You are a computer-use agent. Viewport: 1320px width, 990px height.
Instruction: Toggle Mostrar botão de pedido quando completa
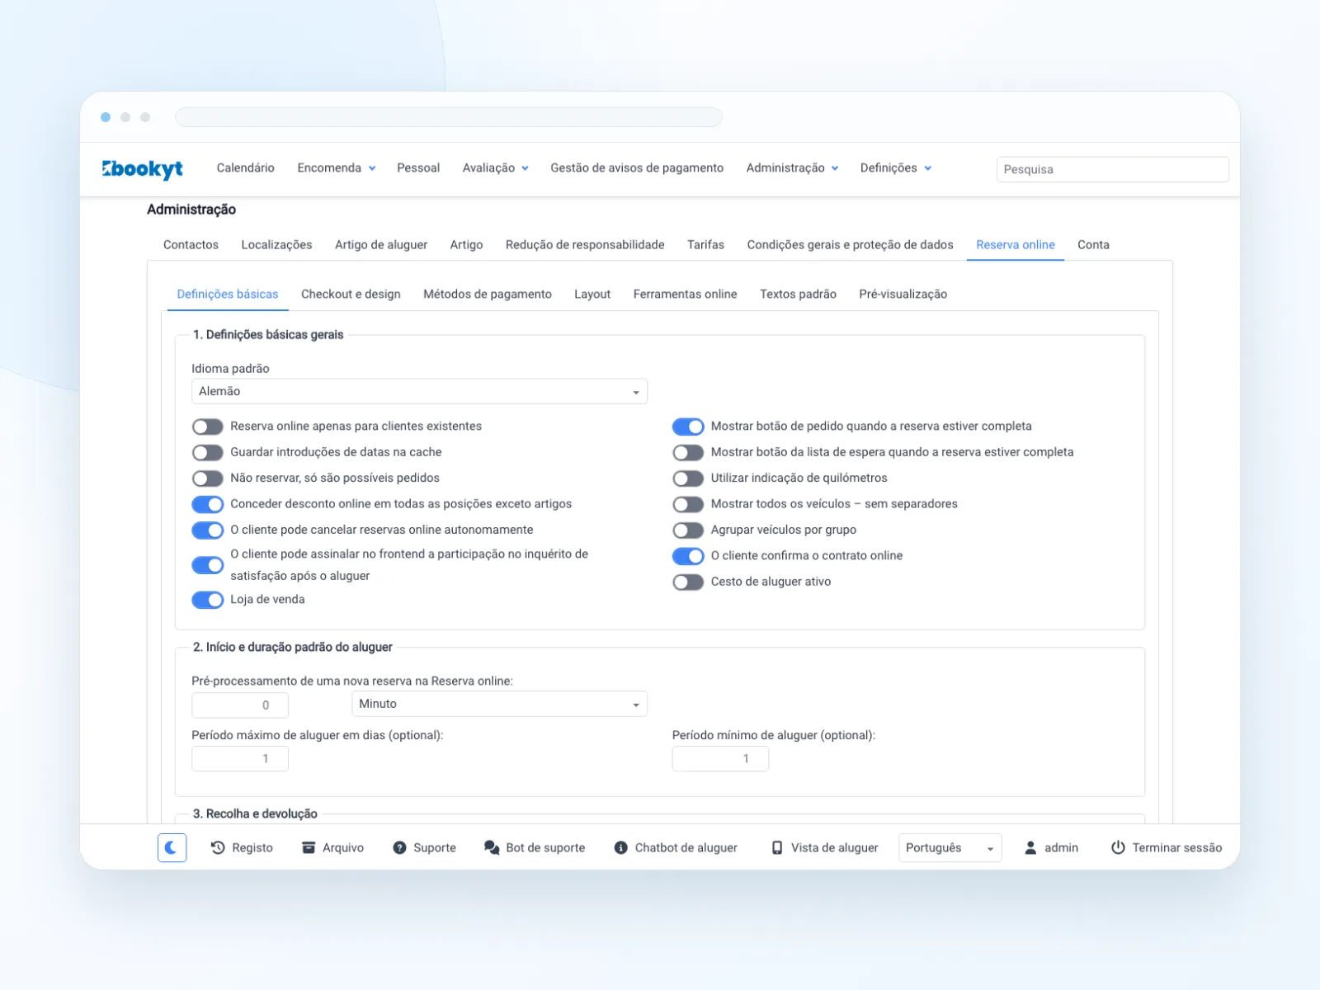click(688, 427)
